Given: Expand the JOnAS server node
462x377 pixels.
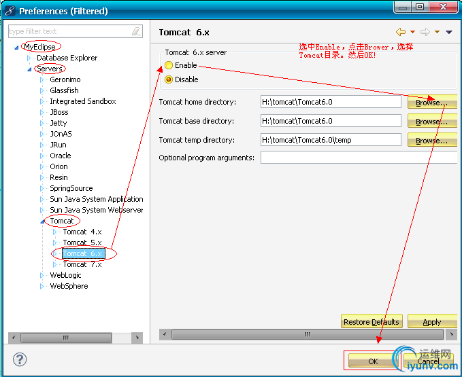Looking at the screenshot, I should coord(42,134).
